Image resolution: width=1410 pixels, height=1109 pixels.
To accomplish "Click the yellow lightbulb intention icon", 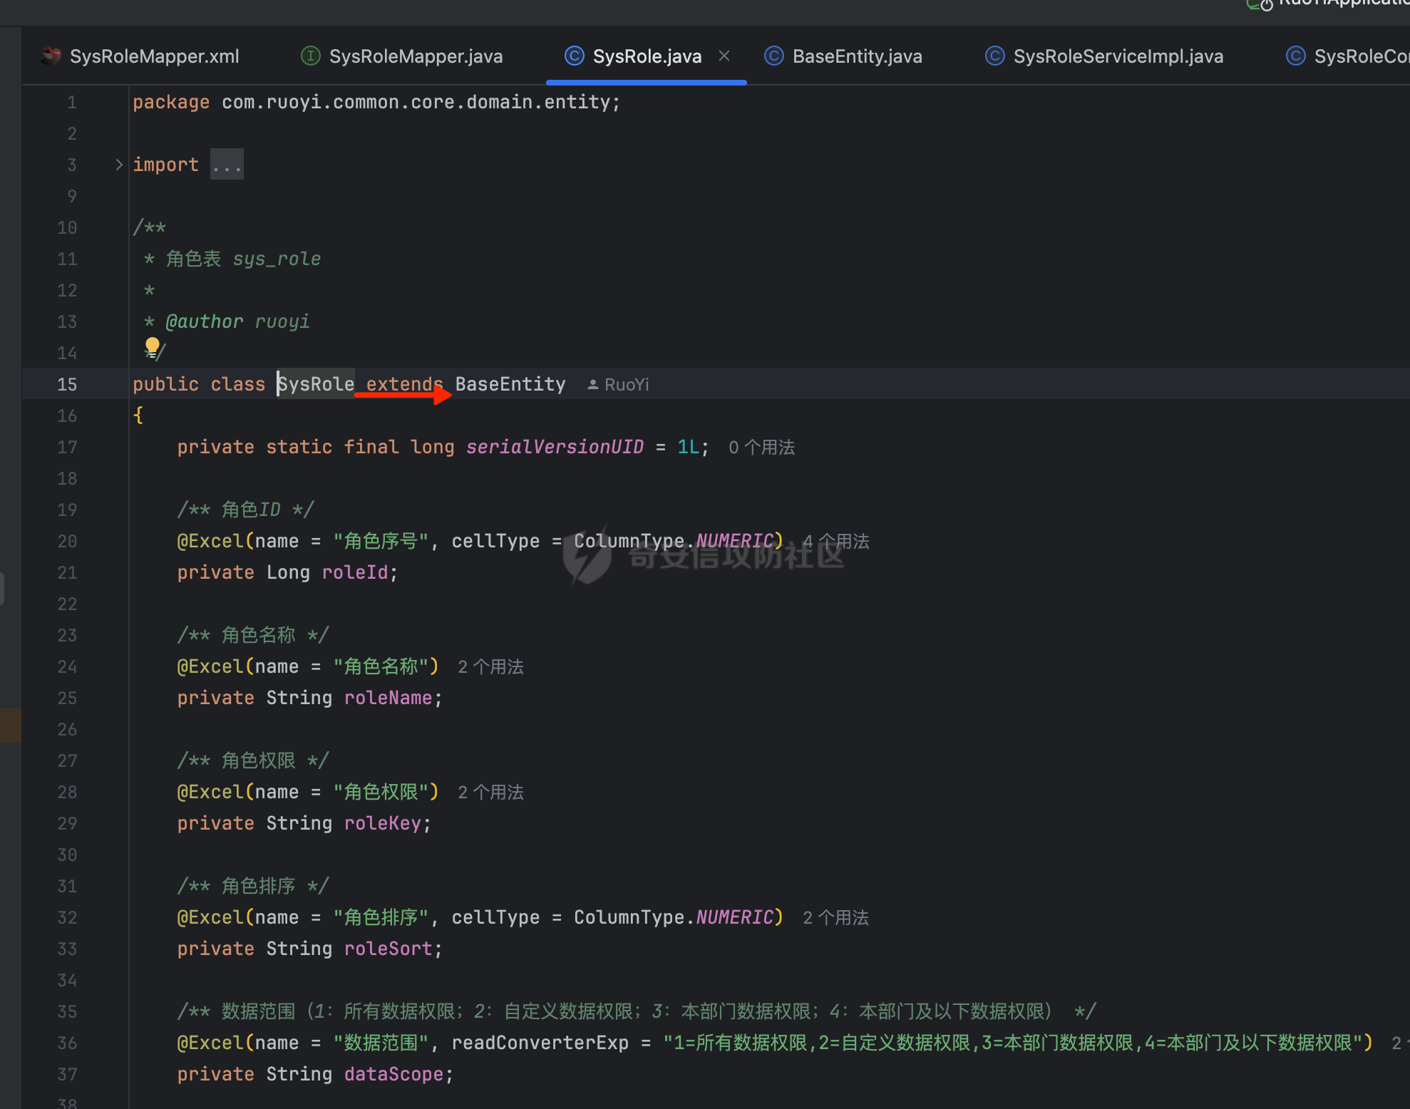I will click(152, 346).
